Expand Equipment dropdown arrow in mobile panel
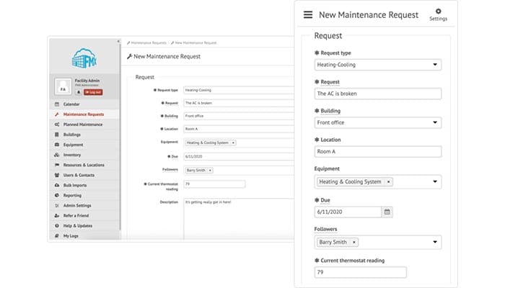Screen dimensions: 505x288 click(x=435, y=181)
